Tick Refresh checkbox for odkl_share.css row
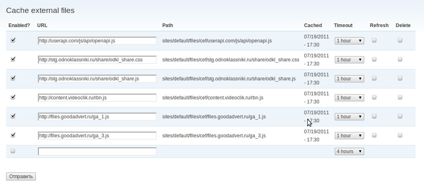424x187 pixels. [374, 59]
